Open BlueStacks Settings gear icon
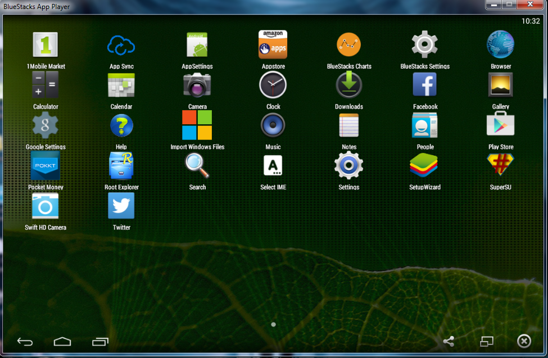Viewport: 548px width, 358px height. click(425, 44)
